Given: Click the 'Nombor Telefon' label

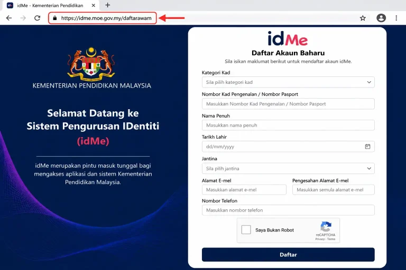Looking at the screenshot, I should pyautogui.click(x=219, y=201).
